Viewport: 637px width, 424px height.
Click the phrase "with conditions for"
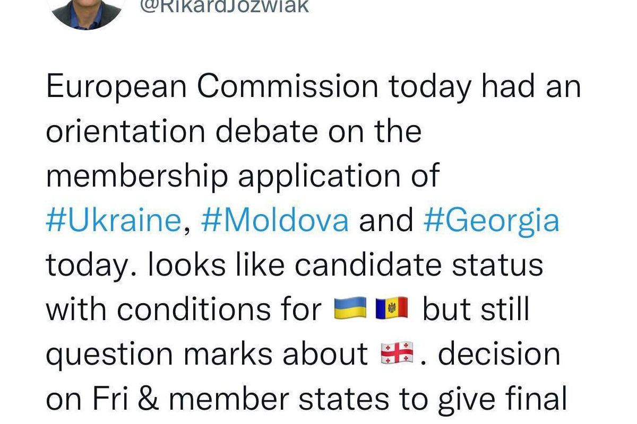point(184,309)
